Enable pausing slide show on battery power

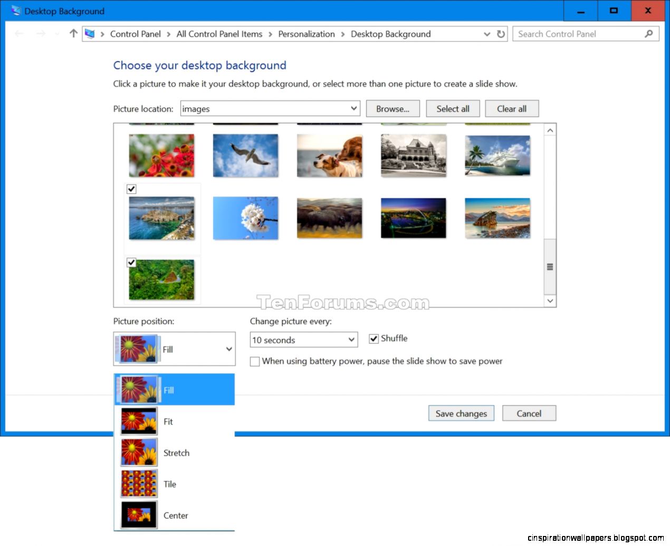pos(255,362)
